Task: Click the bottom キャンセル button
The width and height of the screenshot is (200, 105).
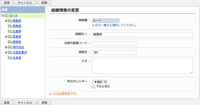Action: (25, 103)
